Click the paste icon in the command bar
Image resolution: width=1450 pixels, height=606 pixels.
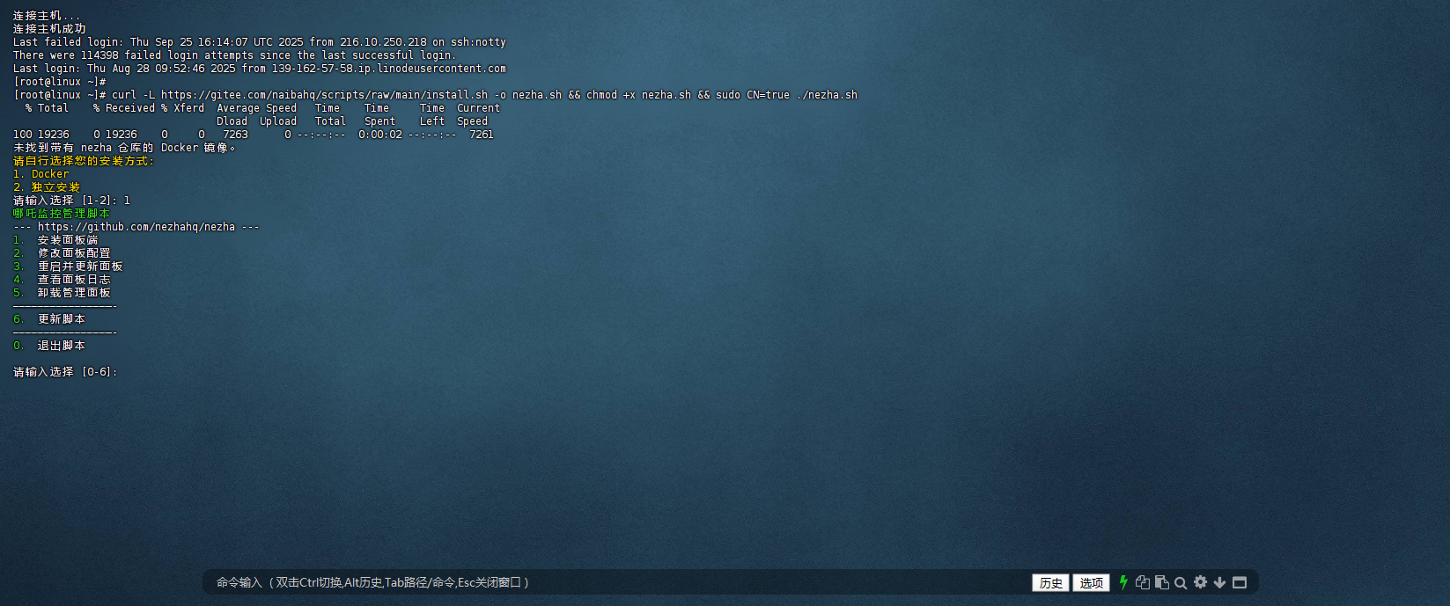[1162, 582]
